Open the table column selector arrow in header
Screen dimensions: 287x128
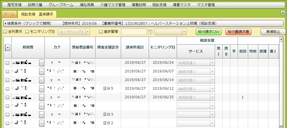coord(8,47)
